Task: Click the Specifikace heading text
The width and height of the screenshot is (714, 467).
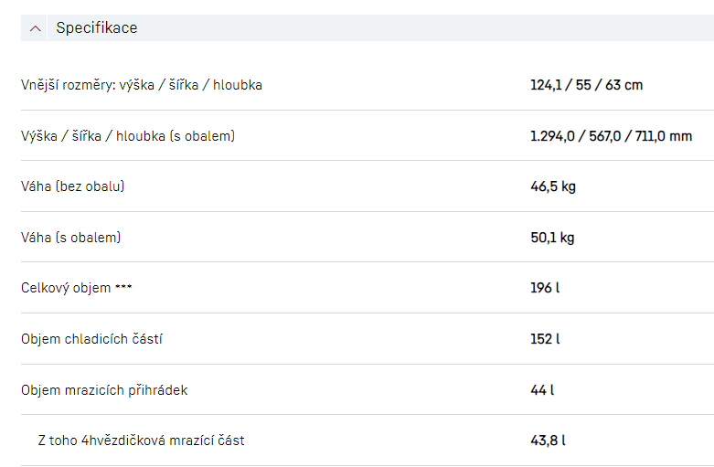Action: click(x=96, y=28)
